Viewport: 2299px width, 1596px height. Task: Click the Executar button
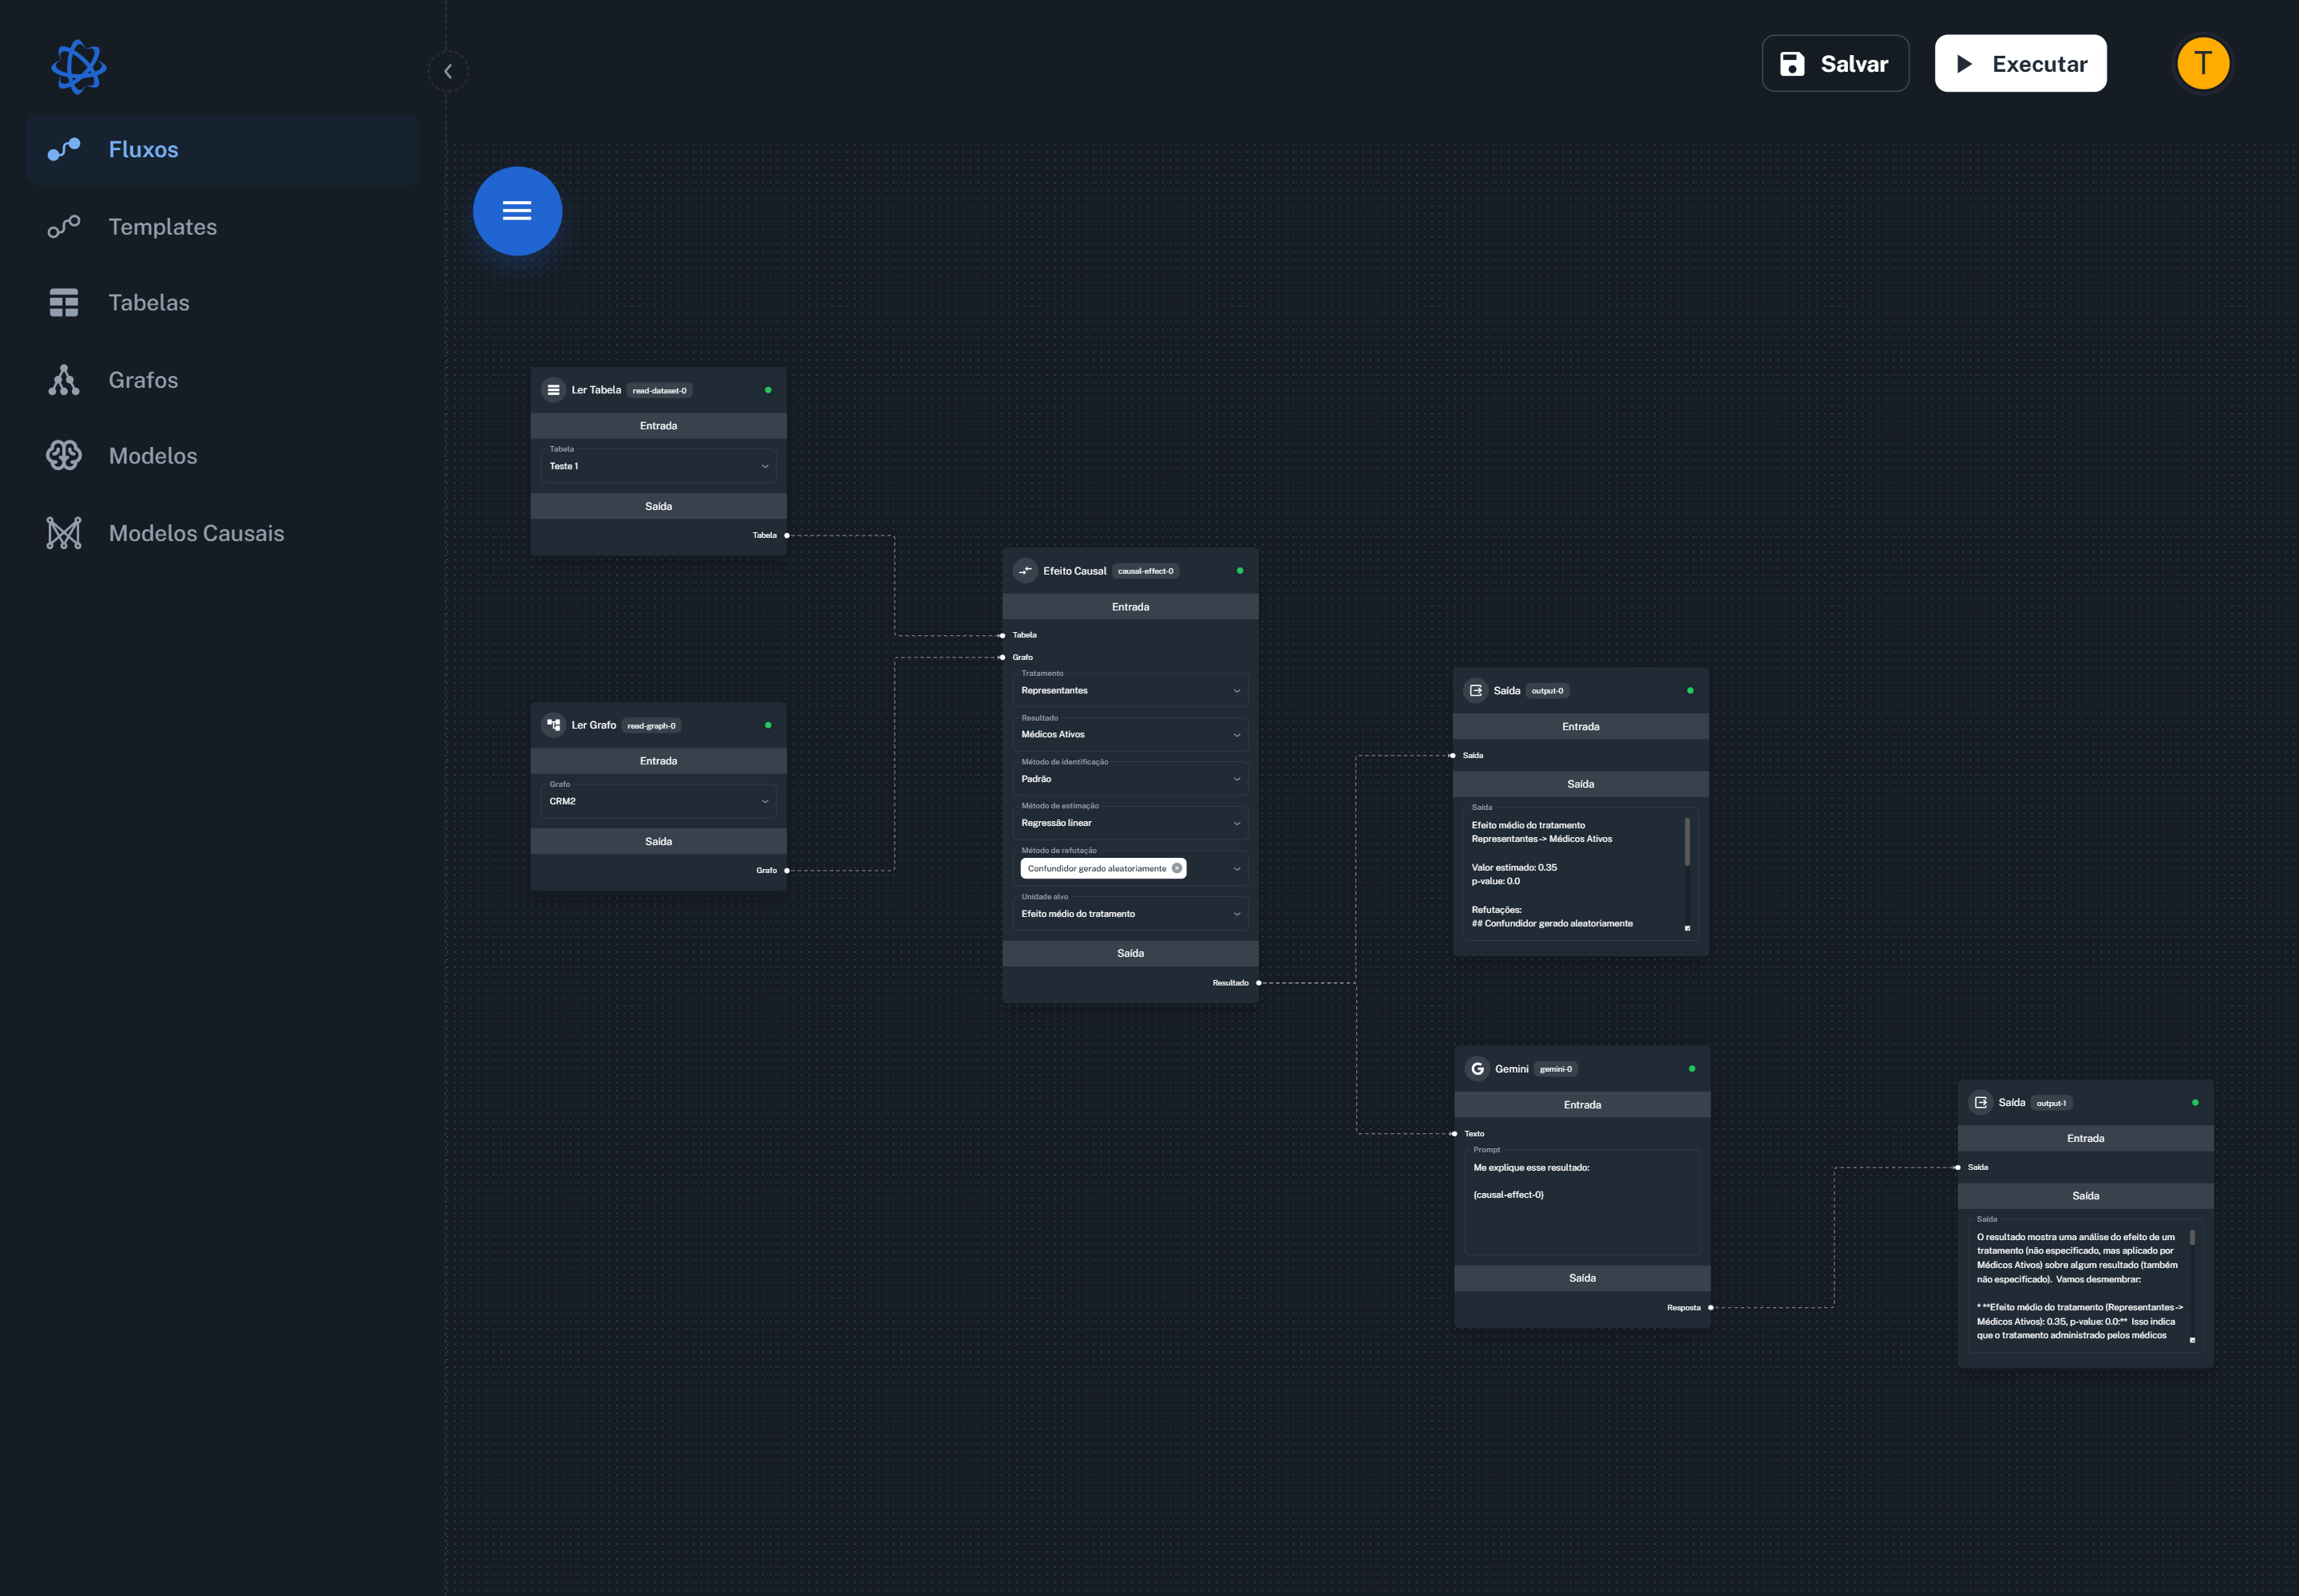(x=2020, y=64)
